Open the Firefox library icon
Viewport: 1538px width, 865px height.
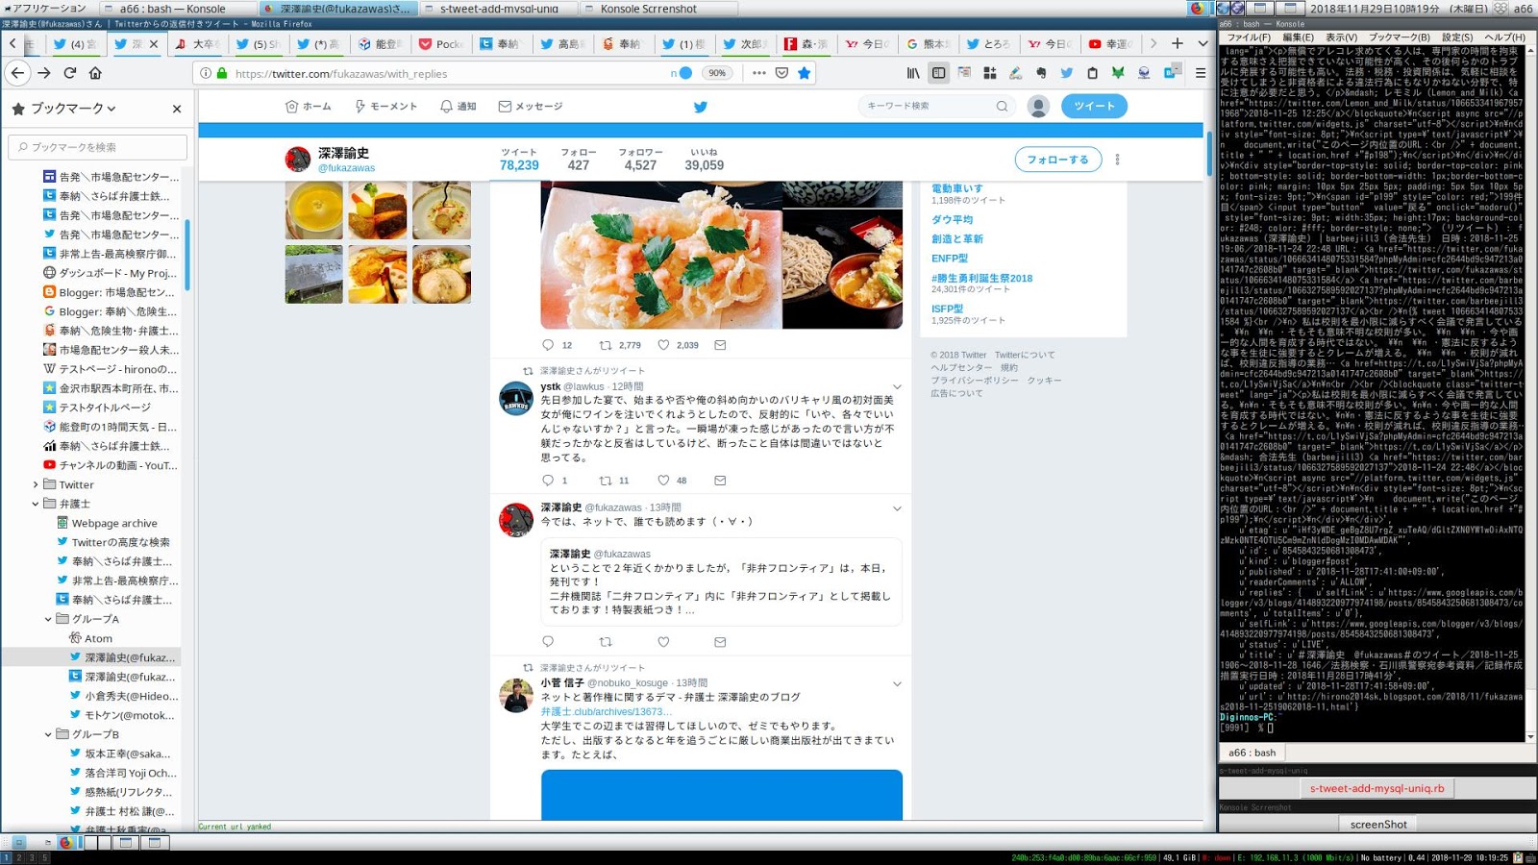[x=913, y=73]
